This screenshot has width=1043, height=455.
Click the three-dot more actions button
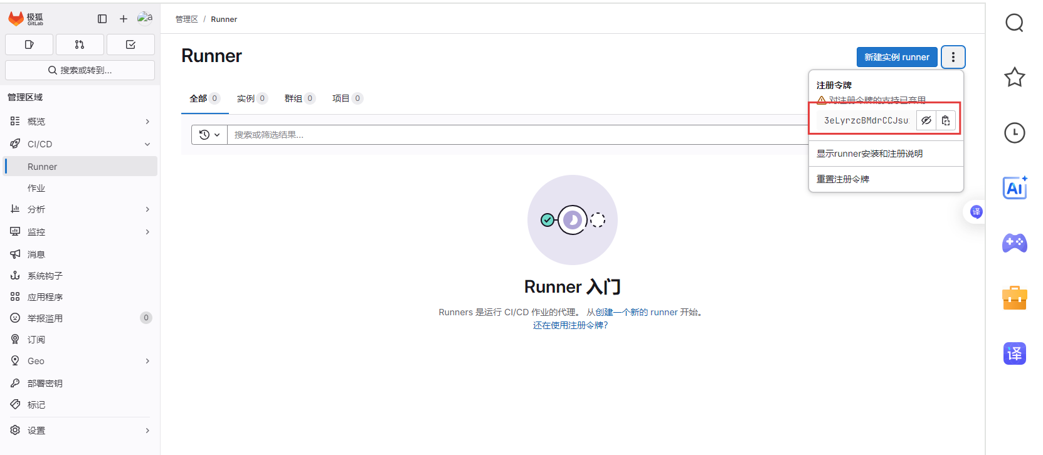pyautogui.click(x=953, y=57)
